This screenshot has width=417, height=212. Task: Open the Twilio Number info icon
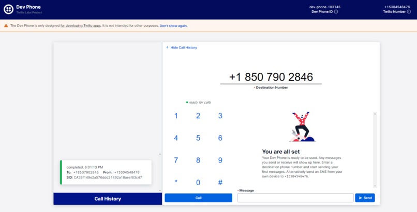[x=409, y=12]
